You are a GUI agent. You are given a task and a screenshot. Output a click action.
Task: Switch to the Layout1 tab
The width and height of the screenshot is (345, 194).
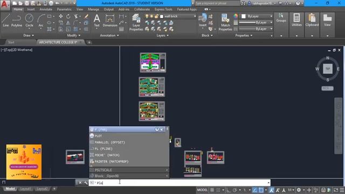pos(25,189)
